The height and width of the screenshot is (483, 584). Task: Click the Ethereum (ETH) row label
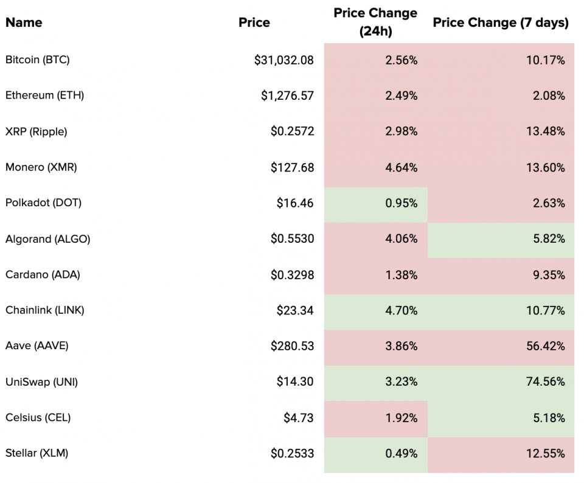[44, 96]
